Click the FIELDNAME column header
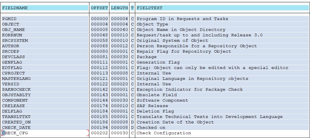 point(15,8)
